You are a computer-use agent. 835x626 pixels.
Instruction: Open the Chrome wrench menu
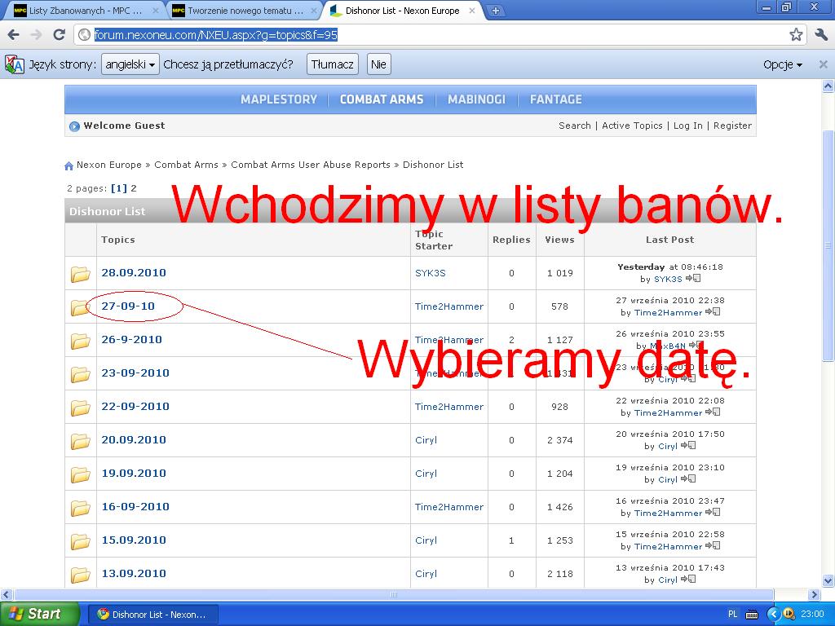820,35
